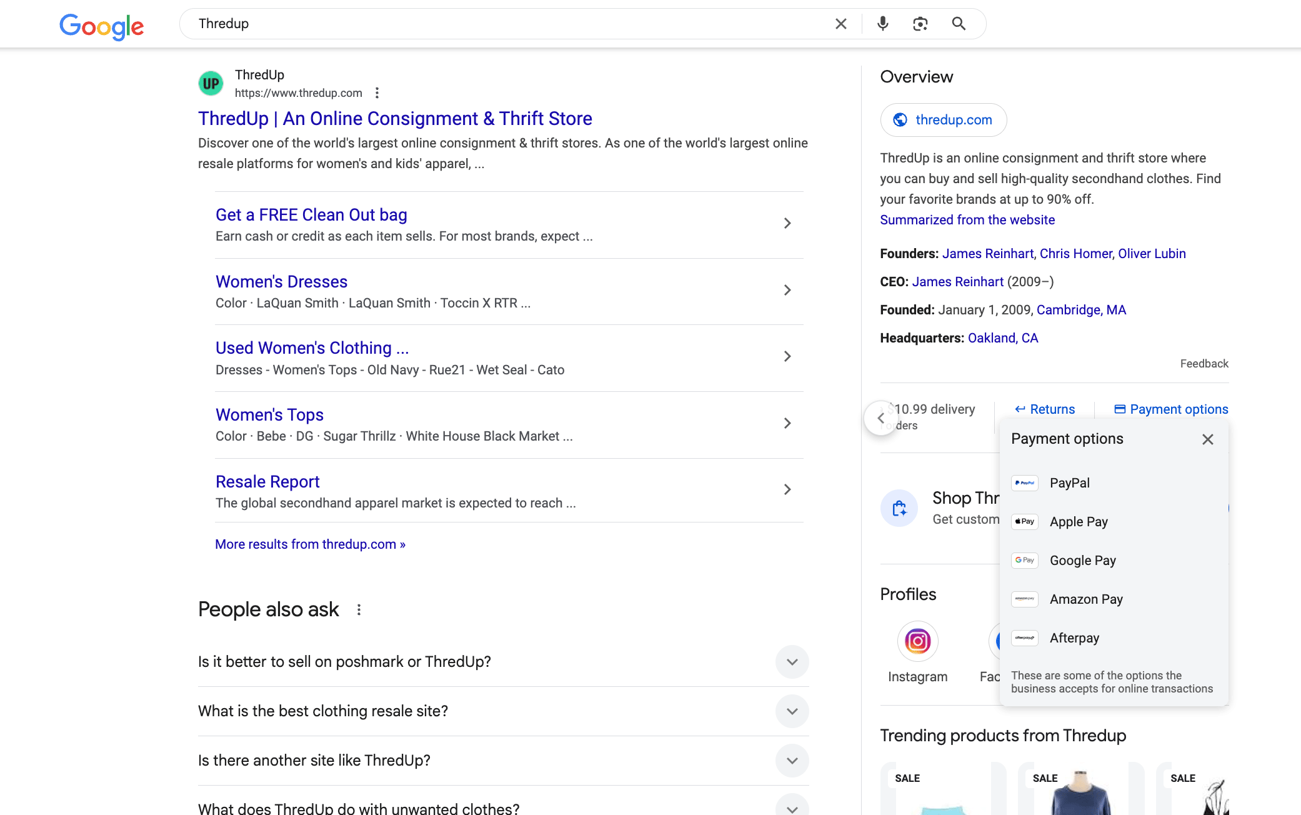Close the Payment options popup

coord(1207,439)
